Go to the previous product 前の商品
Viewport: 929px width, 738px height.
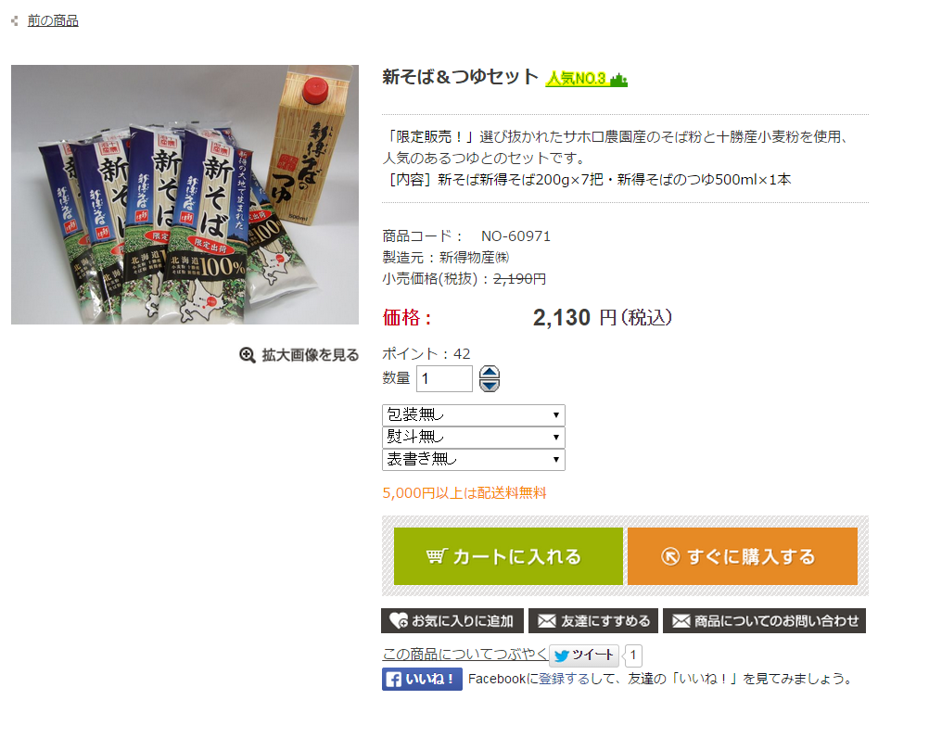(53, 20)
